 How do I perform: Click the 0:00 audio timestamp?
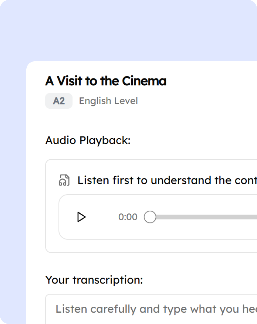pos(128,217)
